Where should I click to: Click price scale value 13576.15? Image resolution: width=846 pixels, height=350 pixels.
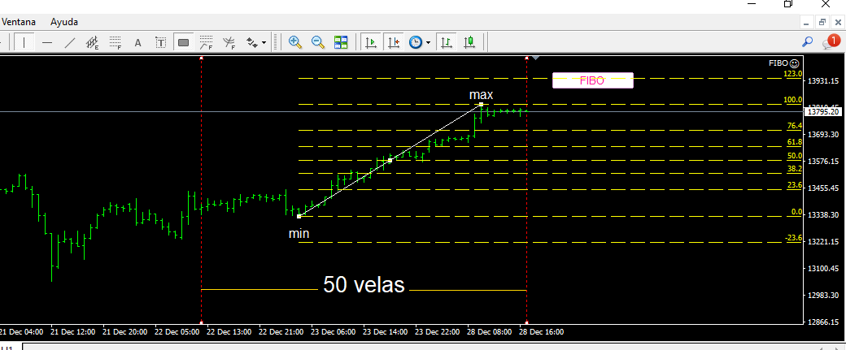[823, 161]
